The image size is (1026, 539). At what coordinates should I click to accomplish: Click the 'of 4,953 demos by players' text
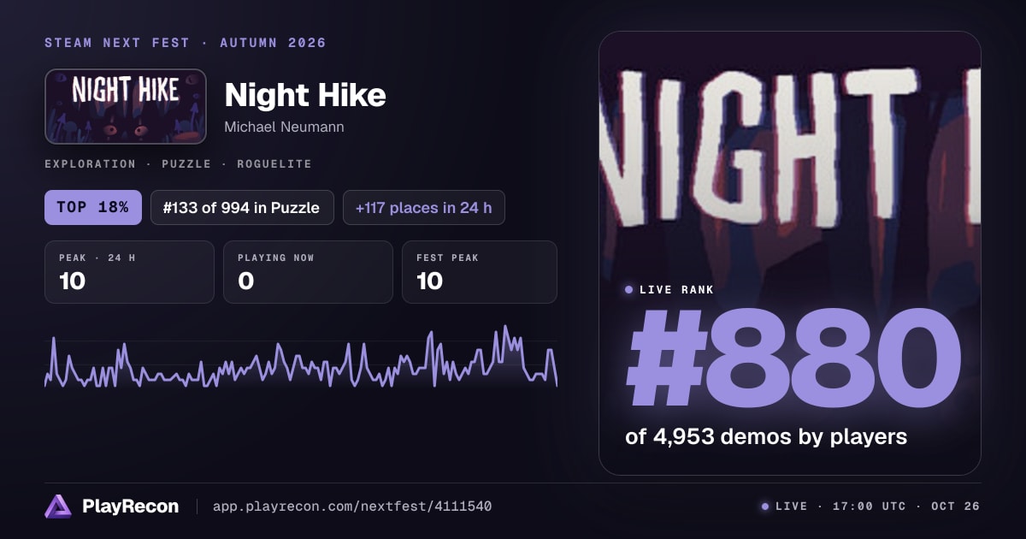pyautogui.click(x=766, y=436)
